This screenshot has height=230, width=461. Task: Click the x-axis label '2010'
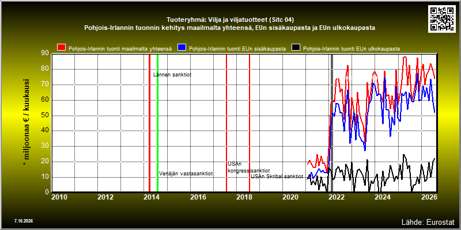click(59, 197)
